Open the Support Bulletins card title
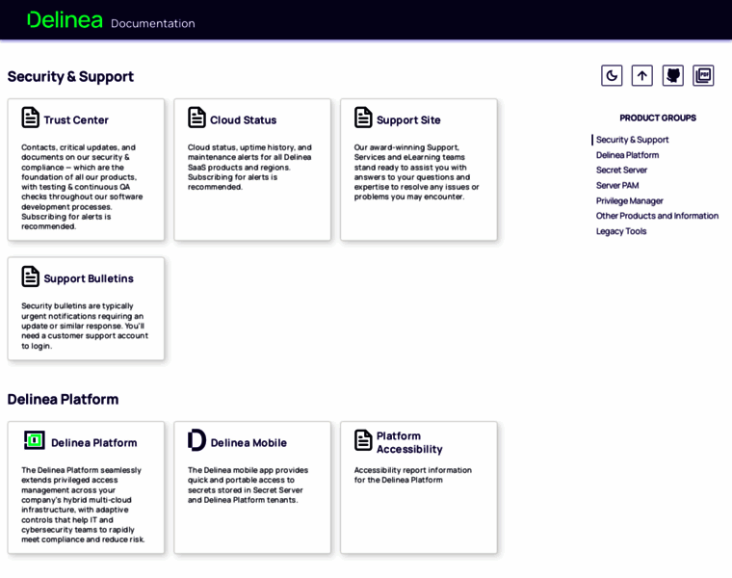Image resolution: width=732 pixels, height=578 pixels. coord(89,278)
